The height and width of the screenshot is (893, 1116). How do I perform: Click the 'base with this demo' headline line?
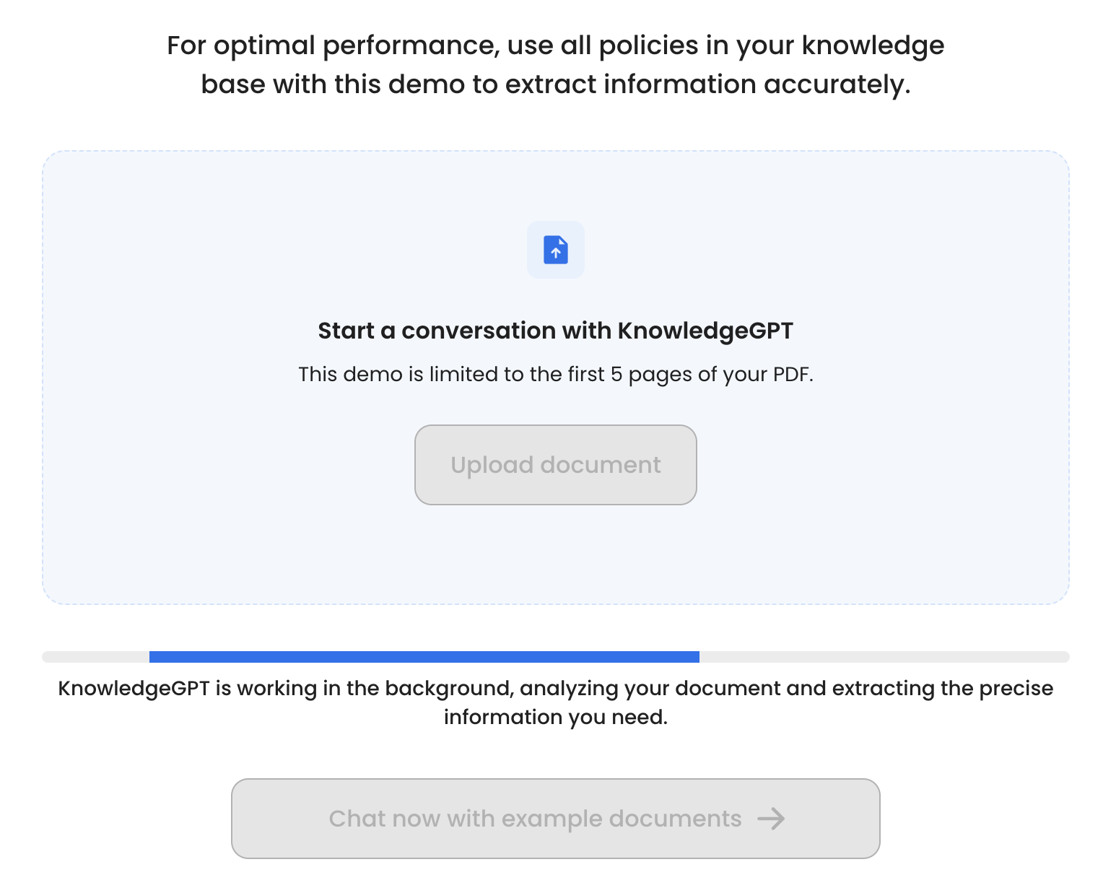click(555, 84)
